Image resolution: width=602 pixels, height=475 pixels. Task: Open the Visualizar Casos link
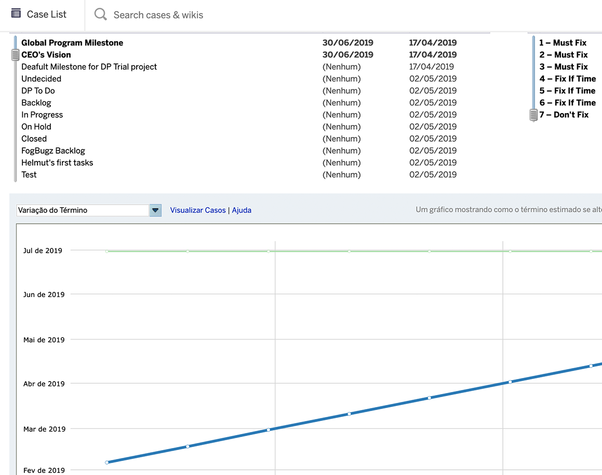198,210
